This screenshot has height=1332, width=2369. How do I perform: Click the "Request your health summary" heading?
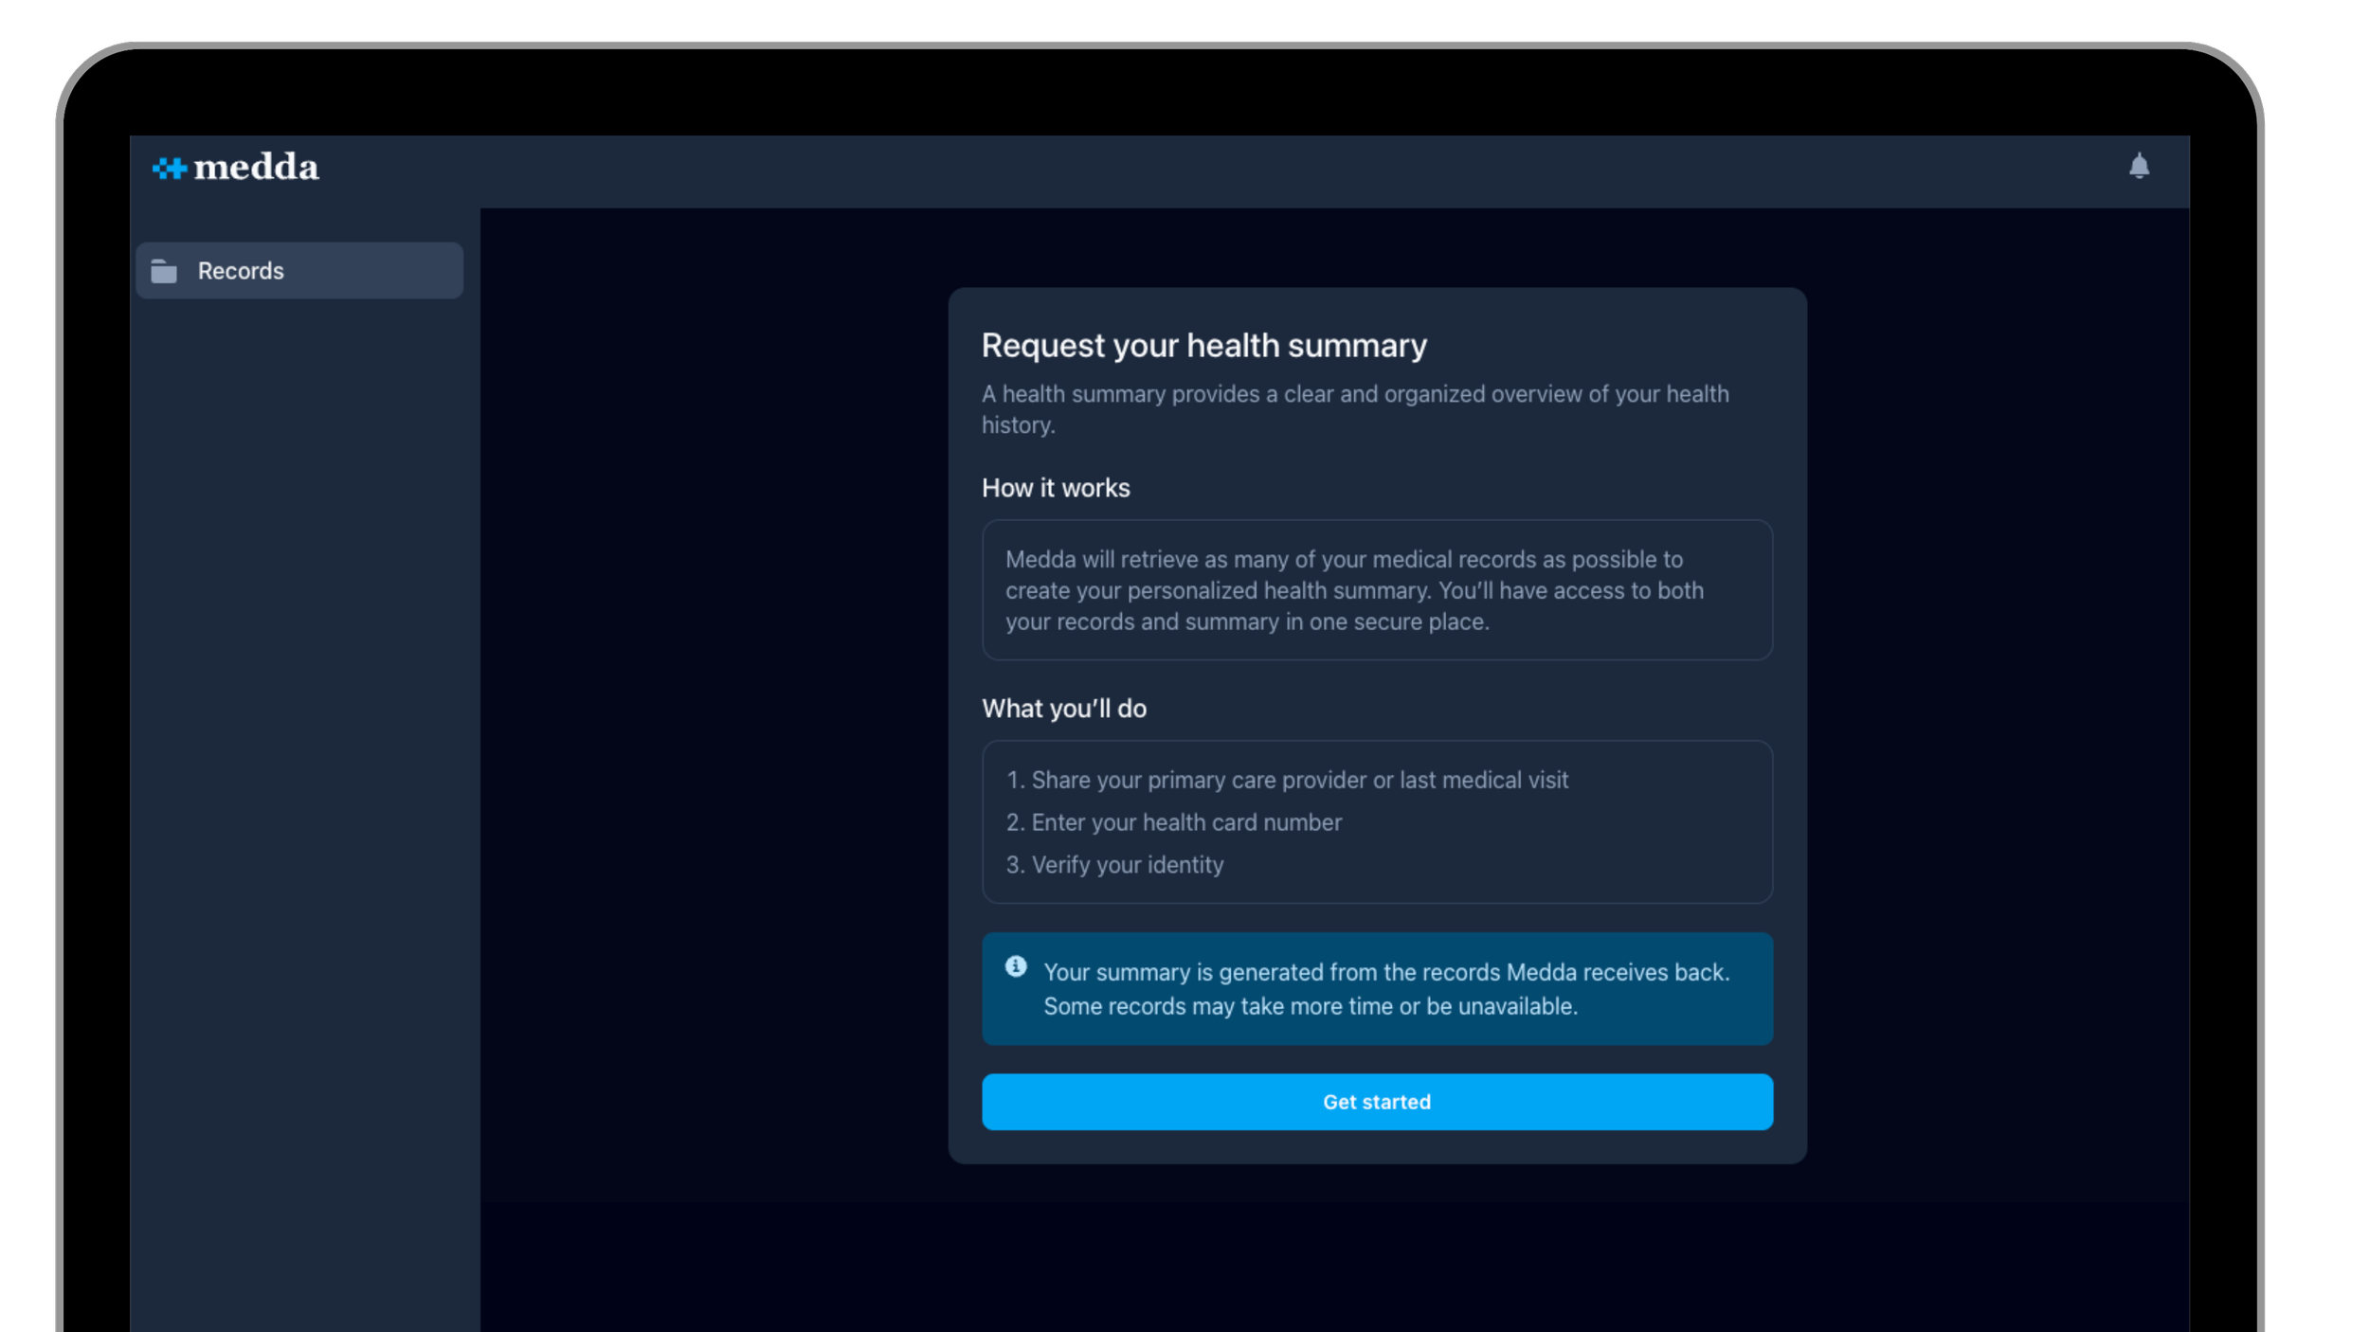click(1203, 346)
